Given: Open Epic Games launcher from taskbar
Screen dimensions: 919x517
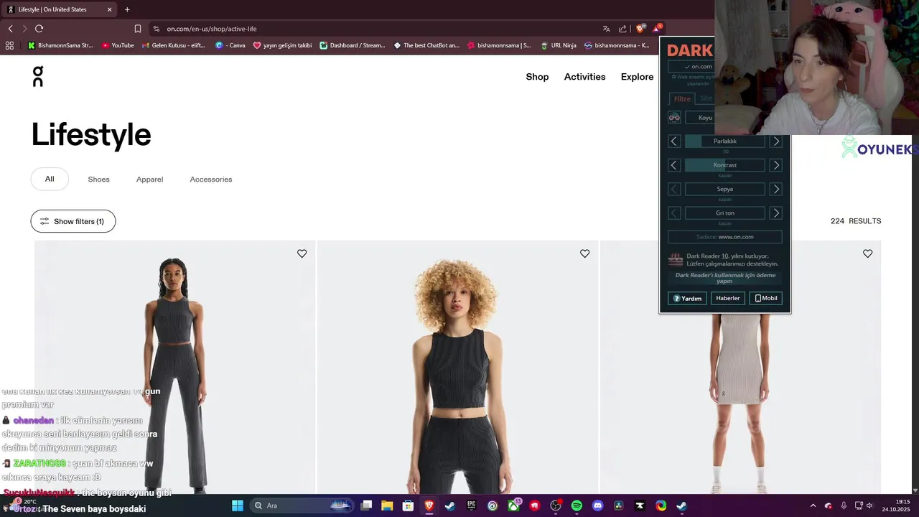Looking at the screenshot, I should [471, 506].
